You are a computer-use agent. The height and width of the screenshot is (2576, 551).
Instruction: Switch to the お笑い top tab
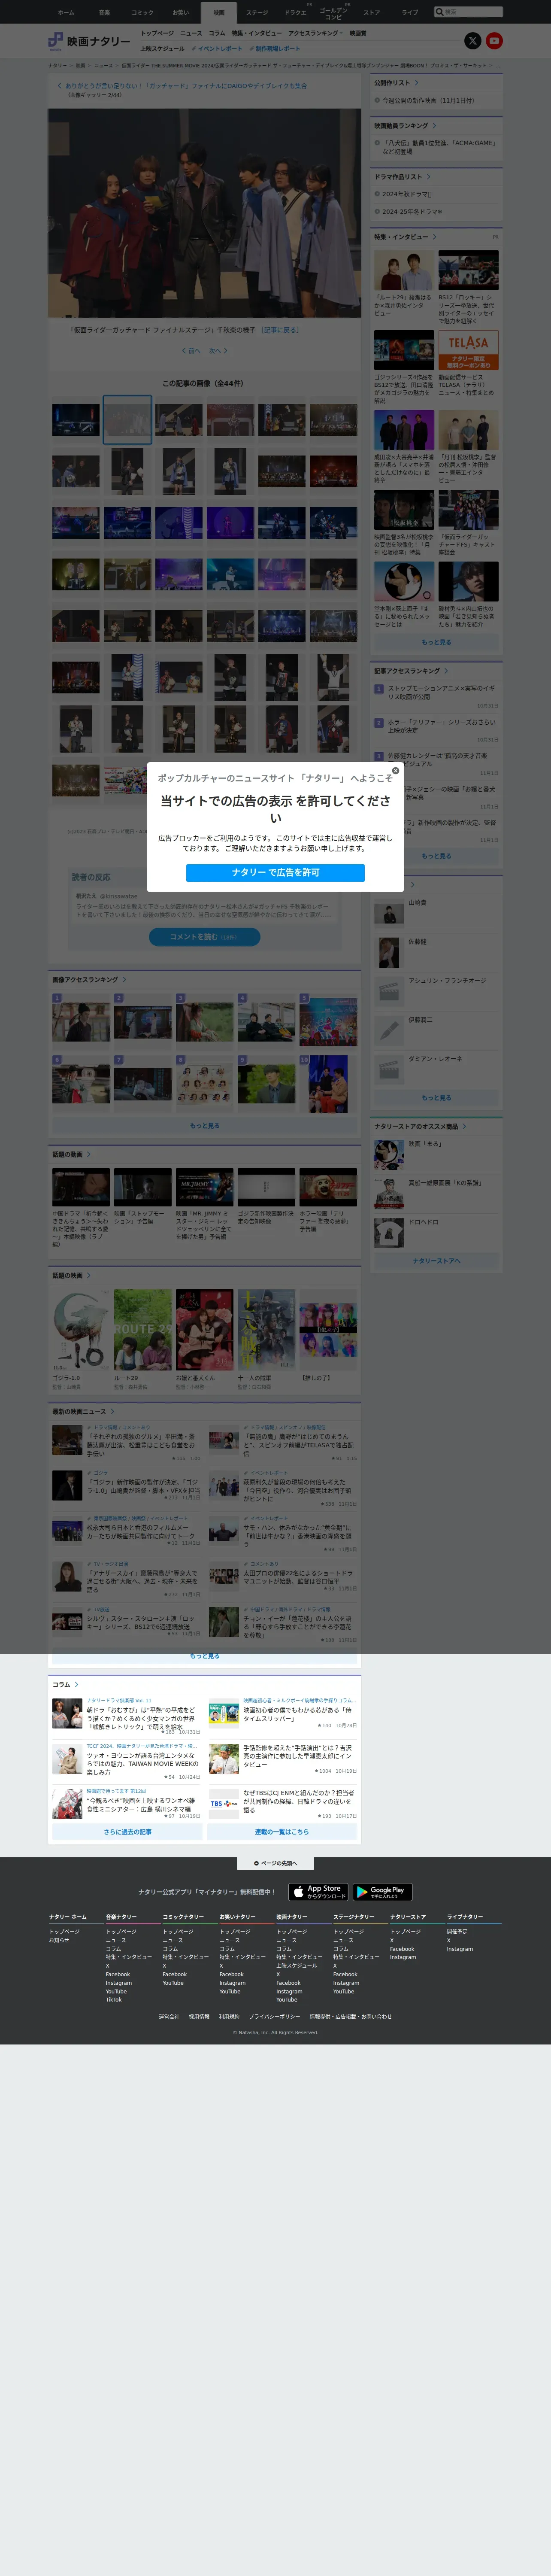(x=180, y=13)
